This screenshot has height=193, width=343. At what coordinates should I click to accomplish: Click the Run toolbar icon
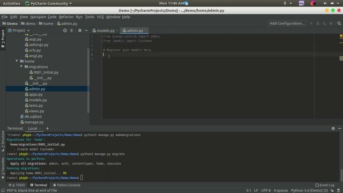(x=311, y=24)
